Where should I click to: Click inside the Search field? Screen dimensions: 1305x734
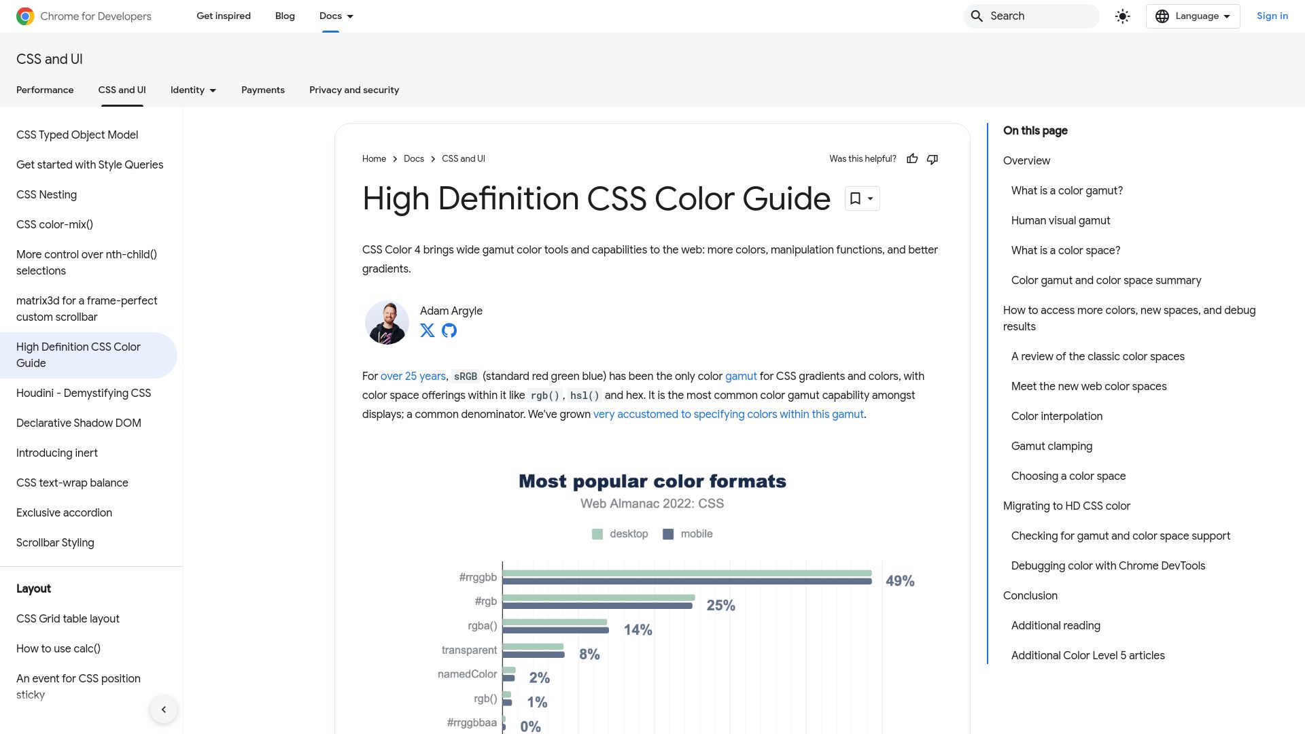click(1031, 16)
